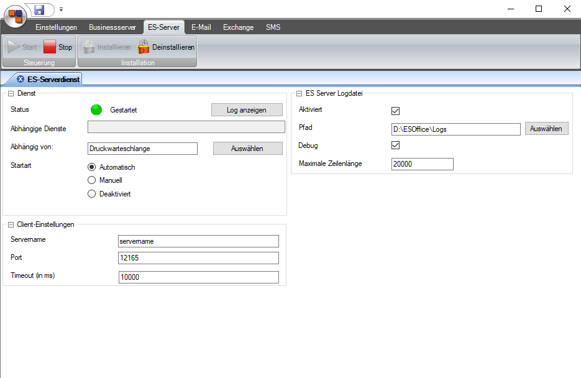Close the ES-Serverdienst tab via X icon
This screenshot has width=581, height=378.
(x=21, y=79)
